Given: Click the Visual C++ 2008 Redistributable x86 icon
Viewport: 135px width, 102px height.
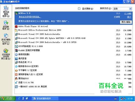Looking at the screenshot, I should point(16,42).
